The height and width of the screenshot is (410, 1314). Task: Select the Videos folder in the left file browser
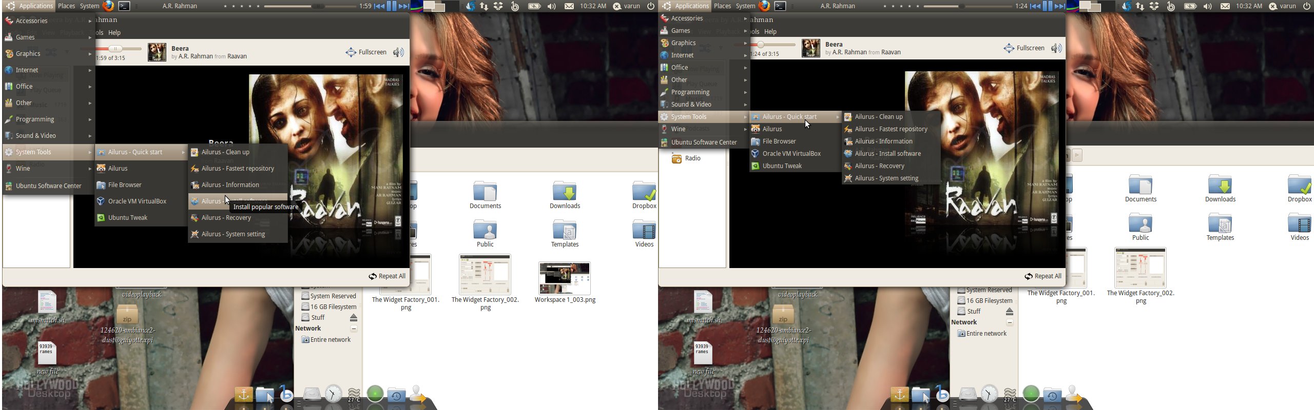tap(644, 233)
